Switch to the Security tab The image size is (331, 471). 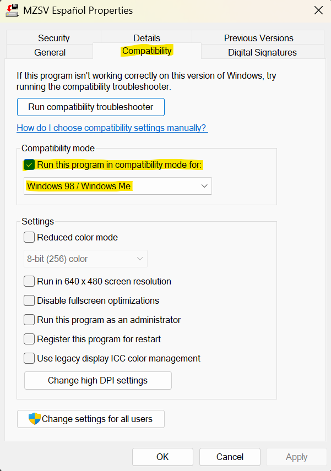[x=54, y=38]
